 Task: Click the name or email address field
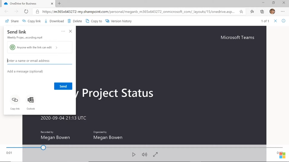point(40,61)
